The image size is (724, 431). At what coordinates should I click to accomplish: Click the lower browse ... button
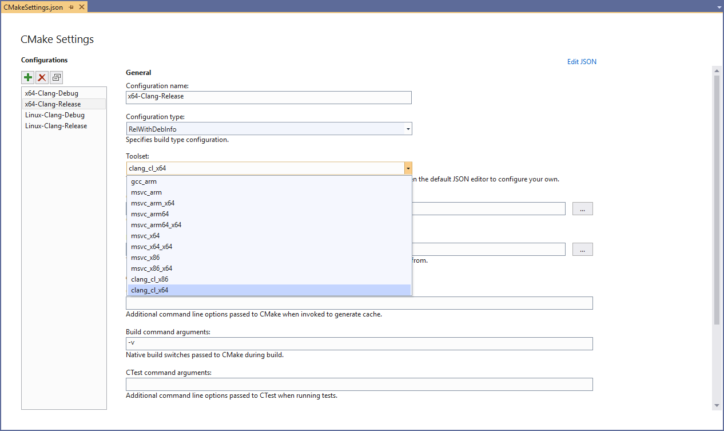[582, 249]
